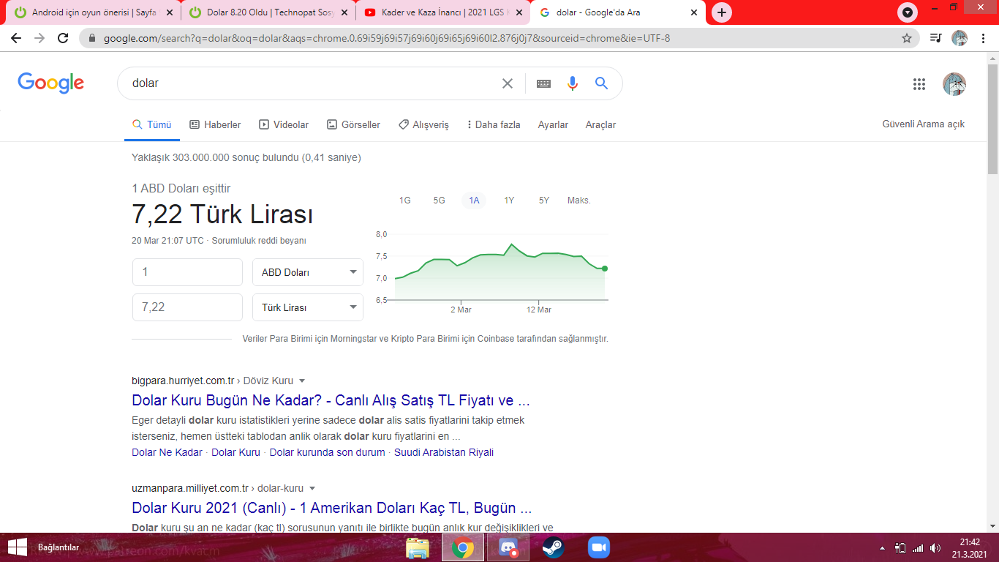The height and width of the screenshot is (562, 999).
Task: Open the on-screen keyboard icon
Action: (543, 83)
